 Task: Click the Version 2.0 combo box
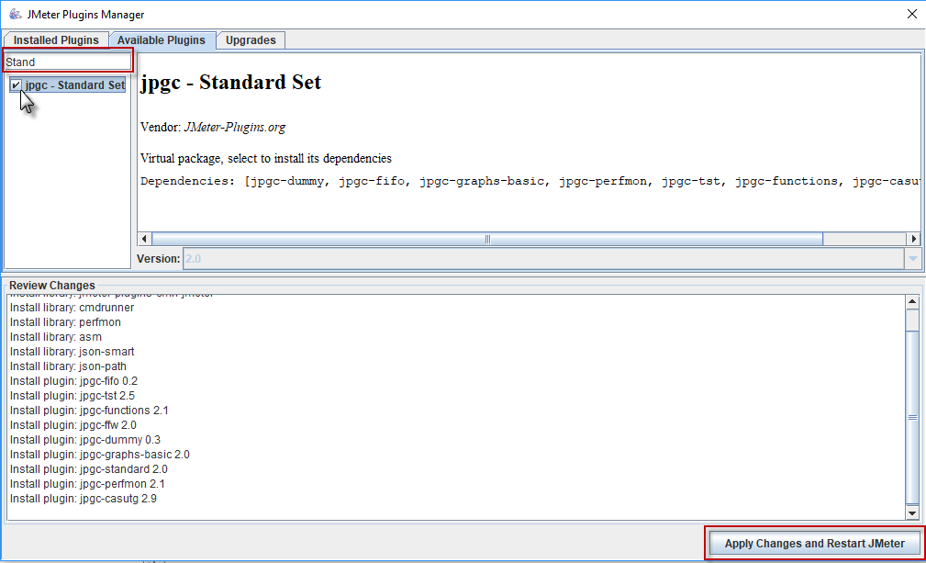point(541,259)
